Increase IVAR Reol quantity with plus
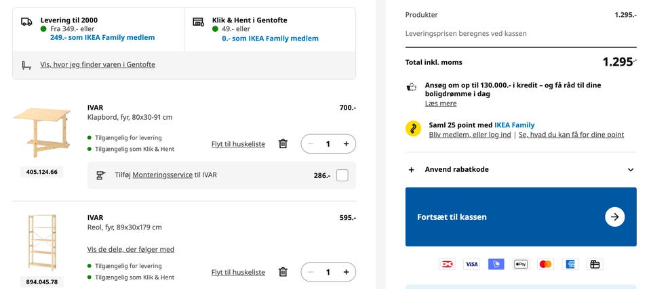 coord(346,272)
